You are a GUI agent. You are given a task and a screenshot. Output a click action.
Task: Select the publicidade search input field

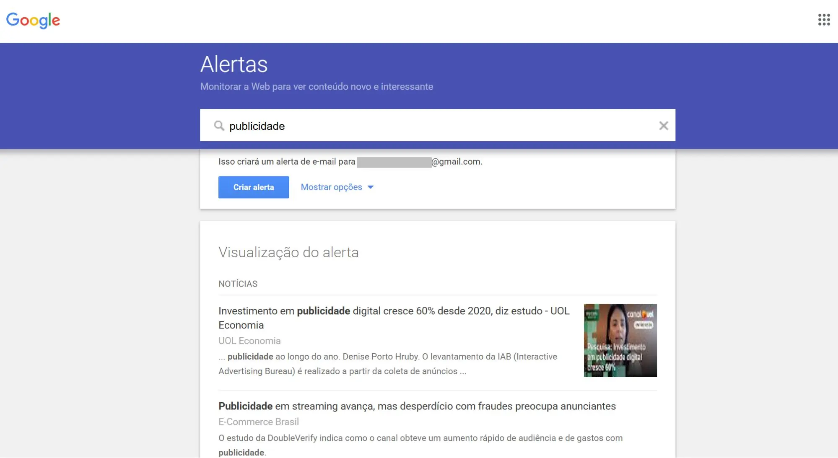(377, 126)
